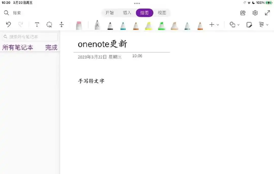Screen dimensions: 274x174
Task: Select the green highlighter
Action: point(162,26)
